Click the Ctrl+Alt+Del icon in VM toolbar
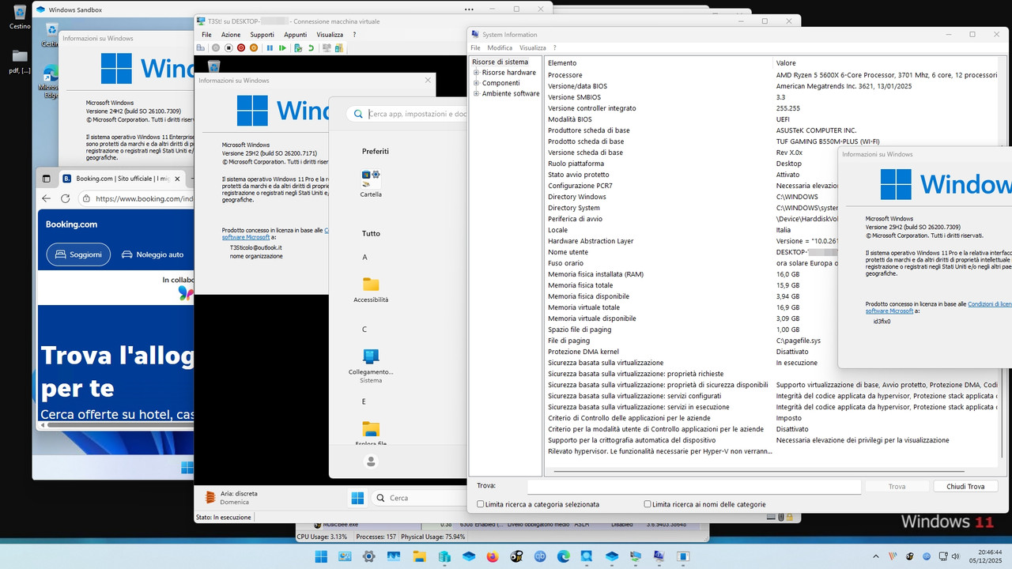Screen dimensions: 1012x569 (x=201, y=48)
